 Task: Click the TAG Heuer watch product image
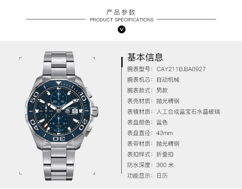(62, 116)
